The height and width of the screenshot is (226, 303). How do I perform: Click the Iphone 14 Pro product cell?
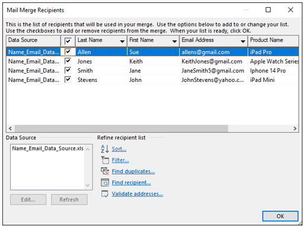coord(273,71)
